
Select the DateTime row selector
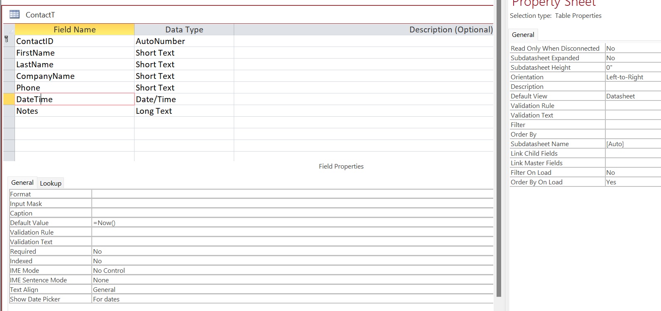tap(9, 99)
